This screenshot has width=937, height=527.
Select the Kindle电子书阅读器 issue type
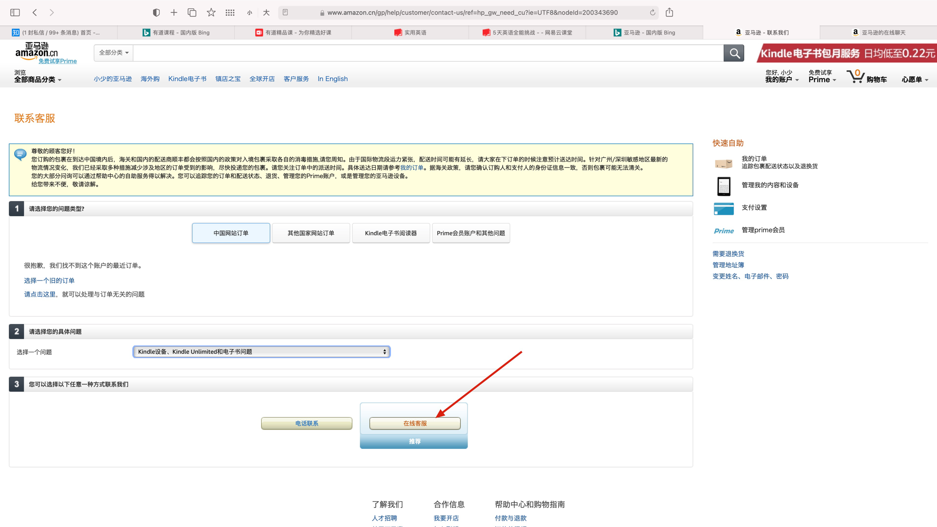391,233
